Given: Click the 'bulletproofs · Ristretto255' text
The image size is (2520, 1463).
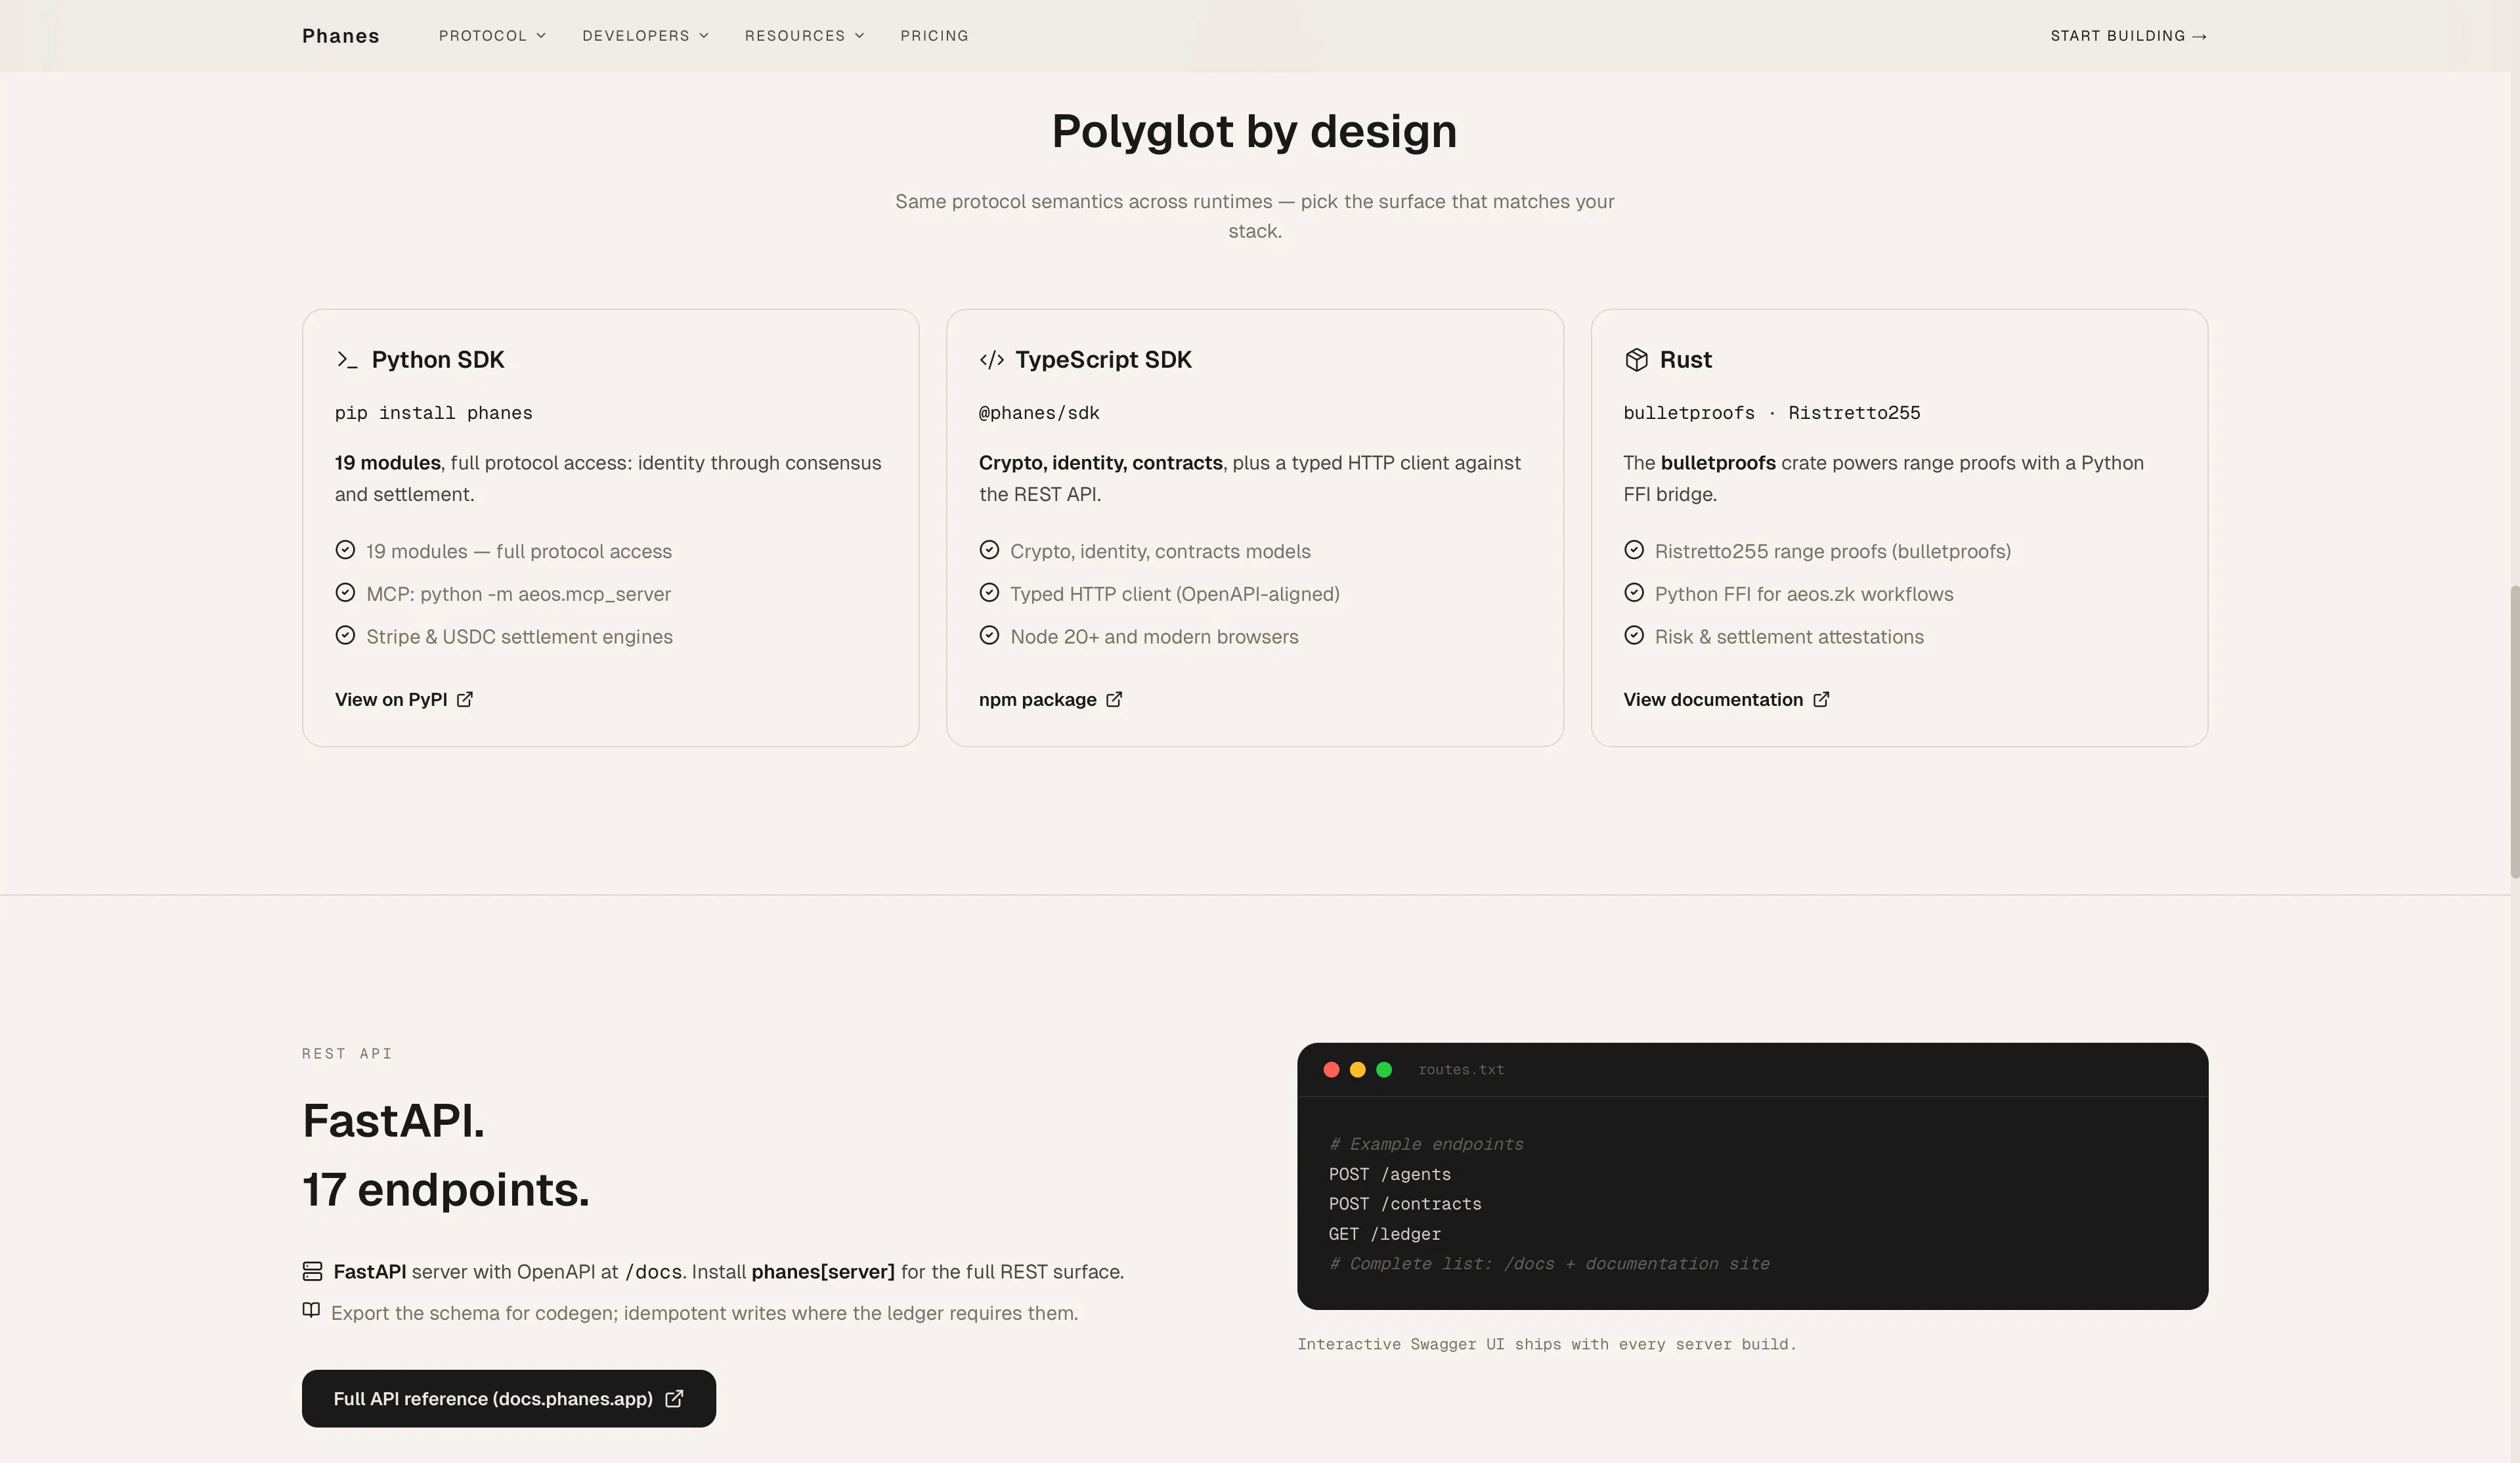Looking at the screenshot, I should (1771, 413).
